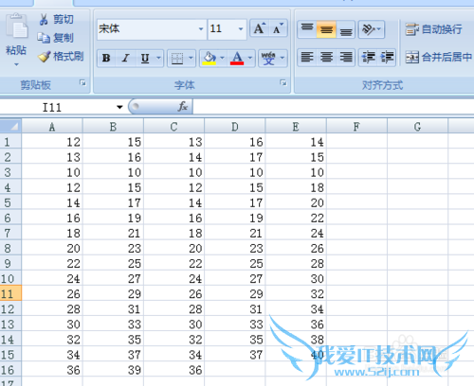Toggle Wrap Text (自动换行)
Screen dimensions: 474x386
point(433,29)
